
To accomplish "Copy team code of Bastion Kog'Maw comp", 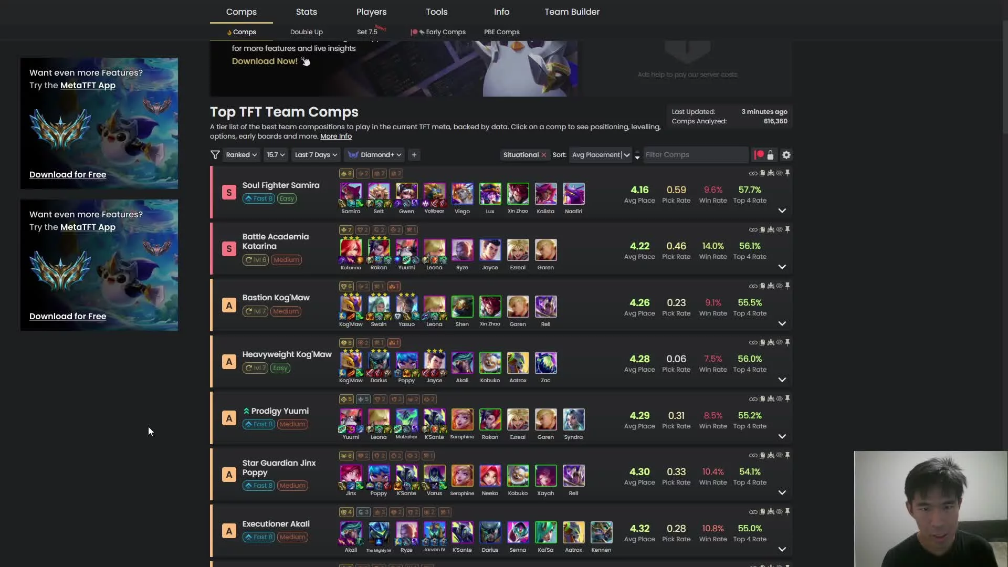I will point(762,286).
